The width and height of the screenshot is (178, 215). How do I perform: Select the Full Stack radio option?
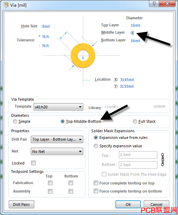click(x=135, y=121)
